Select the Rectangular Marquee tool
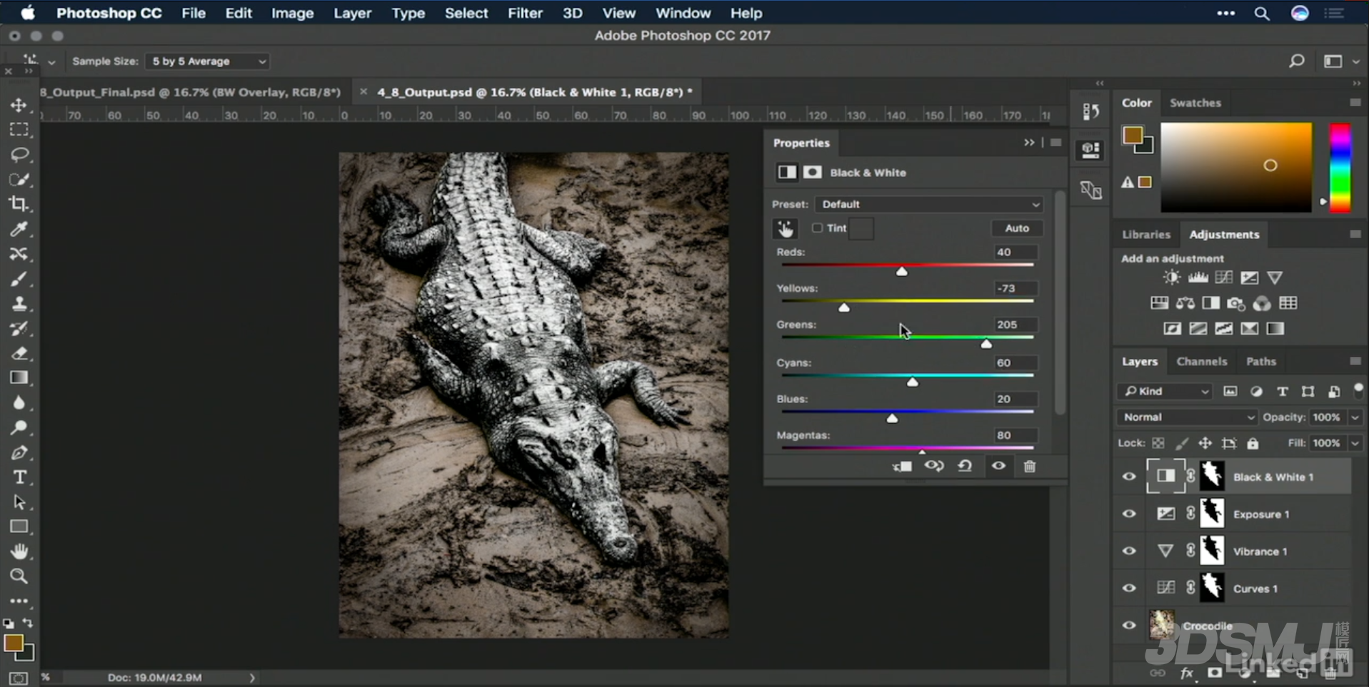 pos(19,130)
